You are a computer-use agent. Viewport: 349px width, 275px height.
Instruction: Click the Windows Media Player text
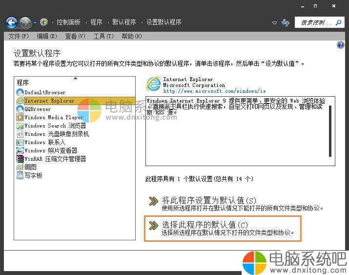(54, 117)
